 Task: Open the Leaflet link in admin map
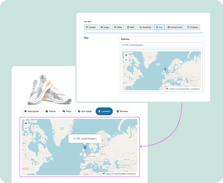coord(171,89)
